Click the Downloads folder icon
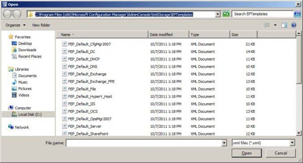 pos(14,50)
